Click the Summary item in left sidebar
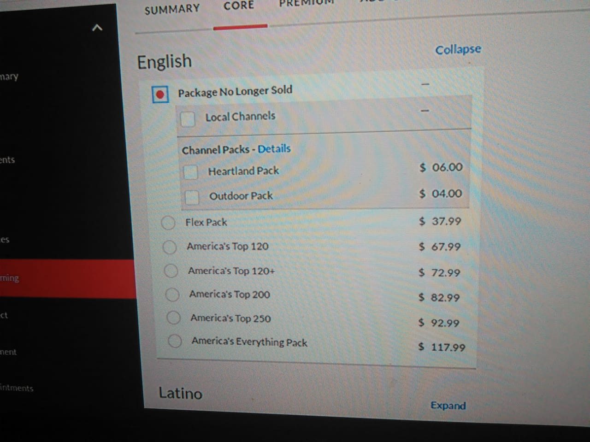 click(x=9, y=76)
